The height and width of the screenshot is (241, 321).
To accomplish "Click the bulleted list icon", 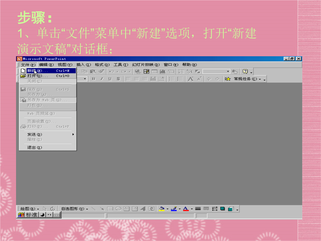I will pyautogui.click(x=180, y=79).
